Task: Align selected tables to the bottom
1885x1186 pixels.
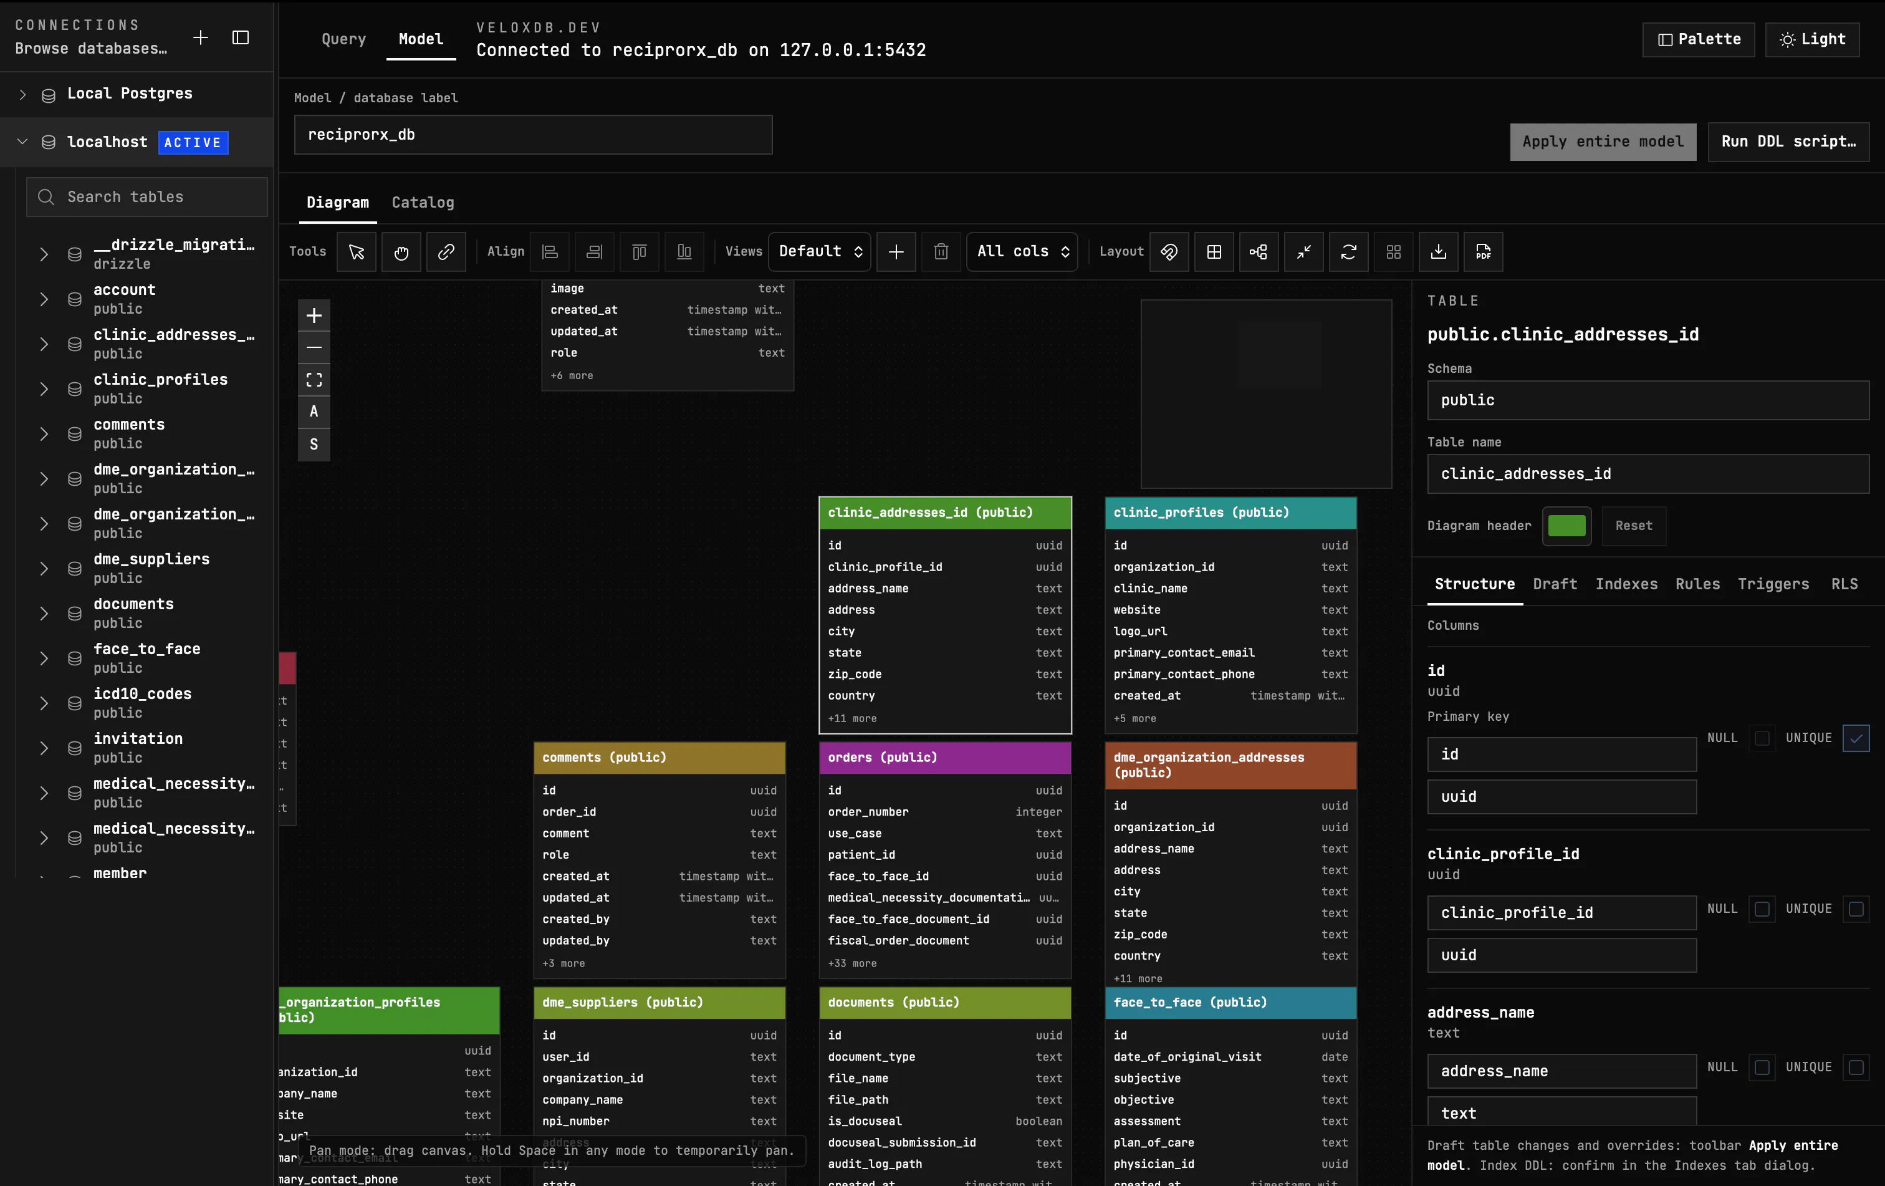Action: [684, 251]
